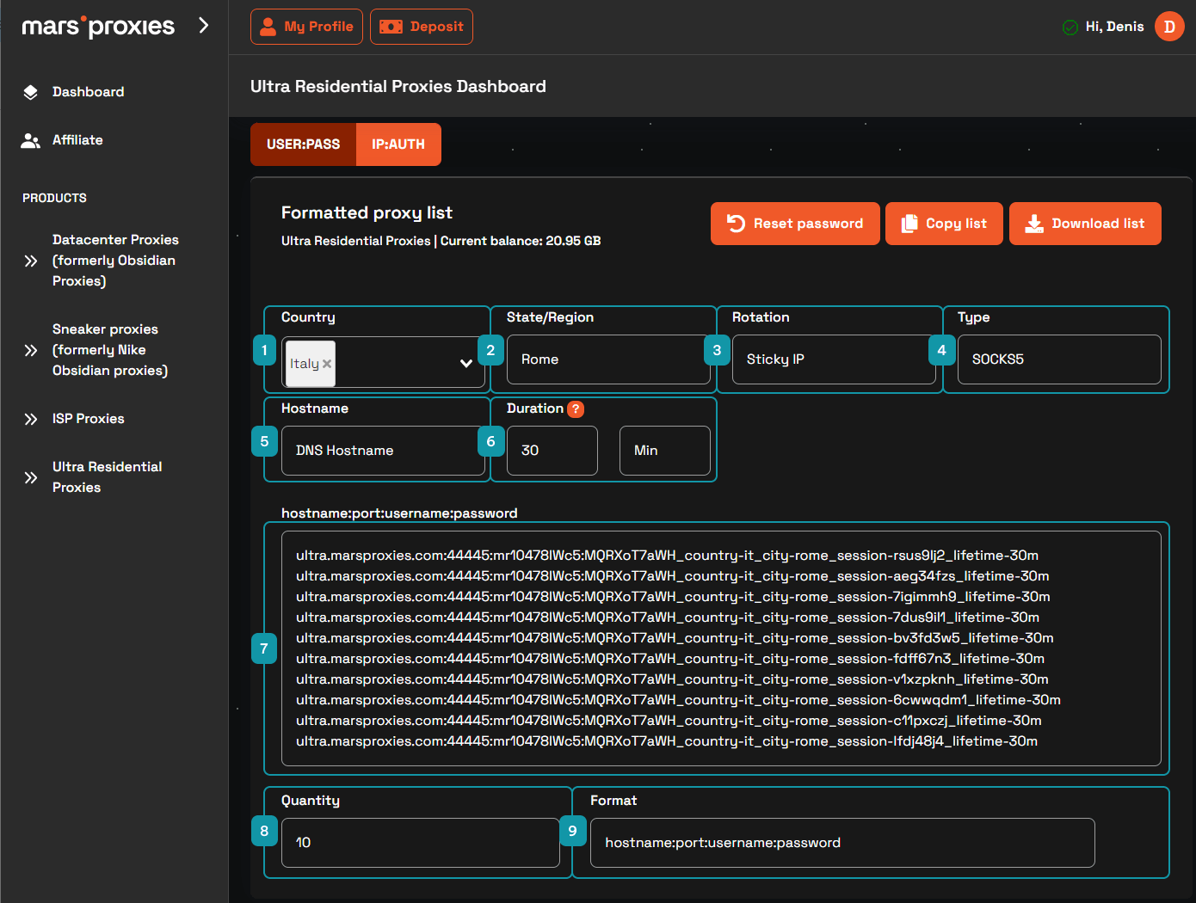Open the Deposit button
The width and height of the screenshot is (1196, 903).
pos(422,27)
